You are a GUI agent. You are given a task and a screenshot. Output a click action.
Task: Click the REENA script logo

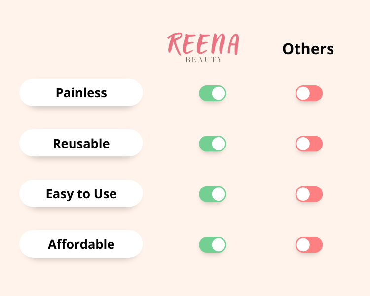pyautogui.click(x=203, y=44)
